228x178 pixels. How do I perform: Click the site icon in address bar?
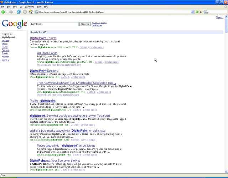point(37,12)
